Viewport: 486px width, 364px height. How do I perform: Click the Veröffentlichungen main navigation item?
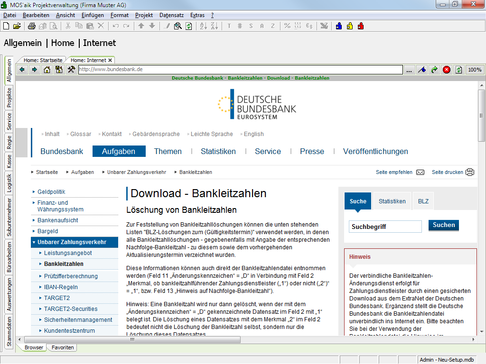click(x=375, y=151)
